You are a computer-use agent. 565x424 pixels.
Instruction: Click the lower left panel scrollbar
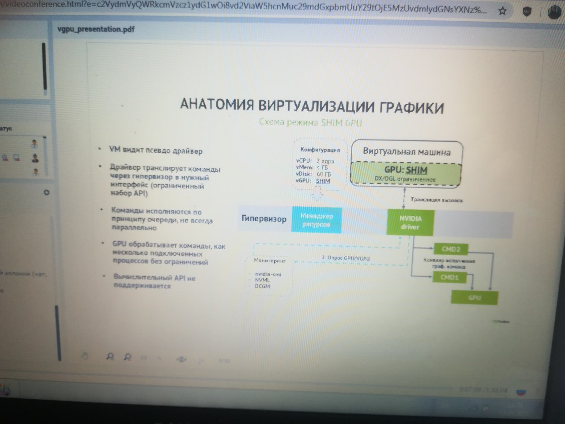point(58,333)
